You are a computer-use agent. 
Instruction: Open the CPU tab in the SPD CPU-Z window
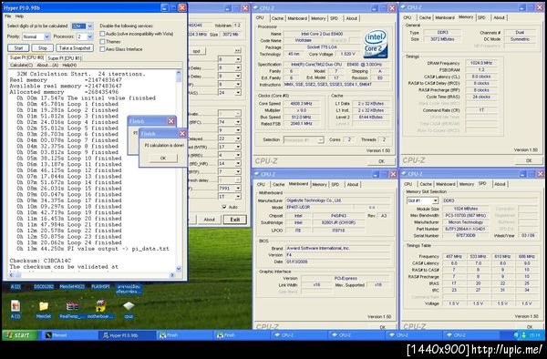[408, 184]
